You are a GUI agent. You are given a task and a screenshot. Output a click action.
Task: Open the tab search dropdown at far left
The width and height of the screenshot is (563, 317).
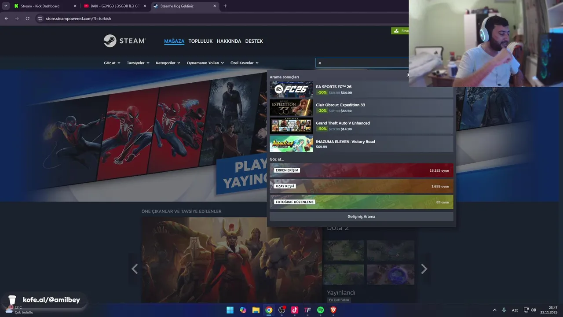pyautogui.click(x=6, y=6)
